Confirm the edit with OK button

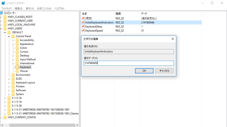[x=144, y=71]
